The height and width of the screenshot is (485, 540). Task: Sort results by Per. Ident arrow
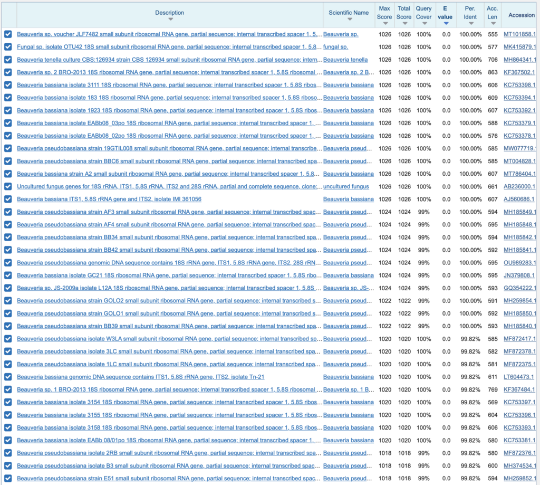[471, 23]
